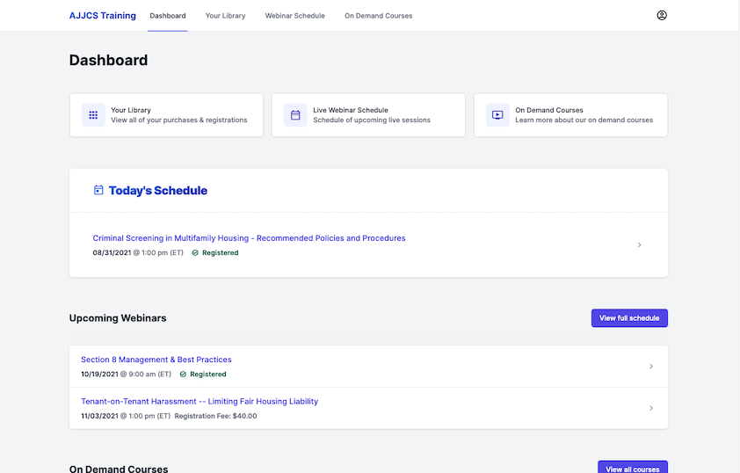Open Criminal Screening in Multifamily Housing link
Image resolution: width=740 pixels, height=473 pixels.
coord(249,238)
